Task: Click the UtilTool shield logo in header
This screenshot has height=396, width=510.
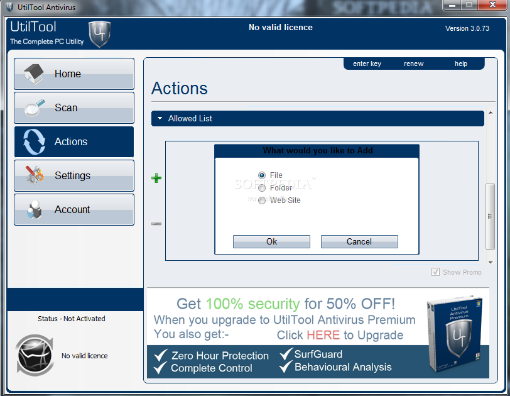Action: (x=100, y=34)
